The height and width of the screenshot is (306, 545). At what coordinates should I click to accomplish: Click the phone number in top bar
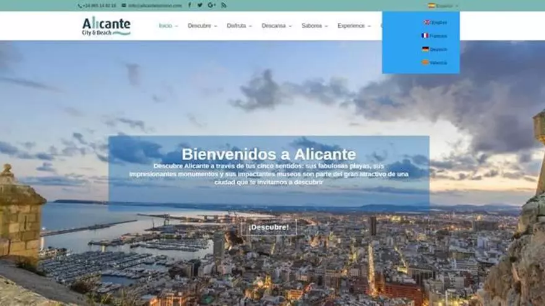[99, 6]
